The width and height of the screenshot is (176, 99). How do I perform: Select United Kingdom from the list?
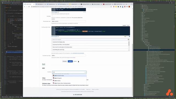pos(69,78)
